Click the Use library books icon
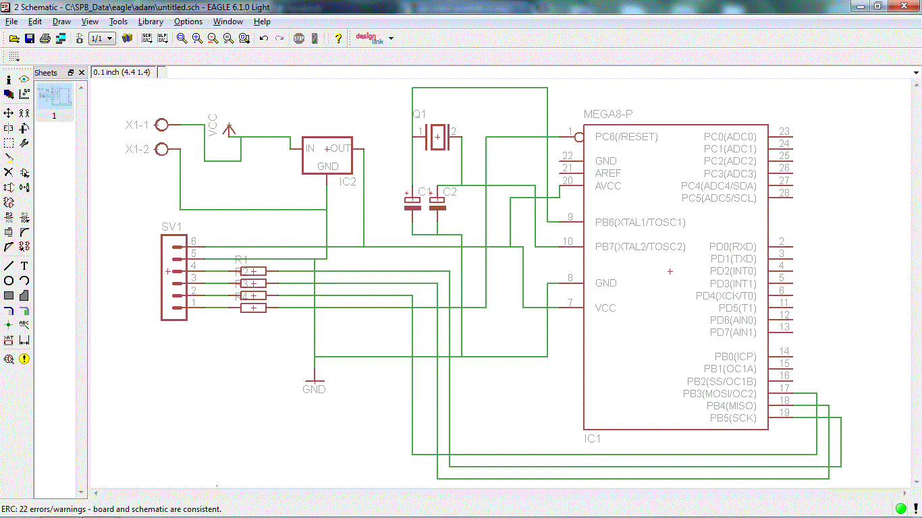 pyautogui.click(x=127, y=38)
